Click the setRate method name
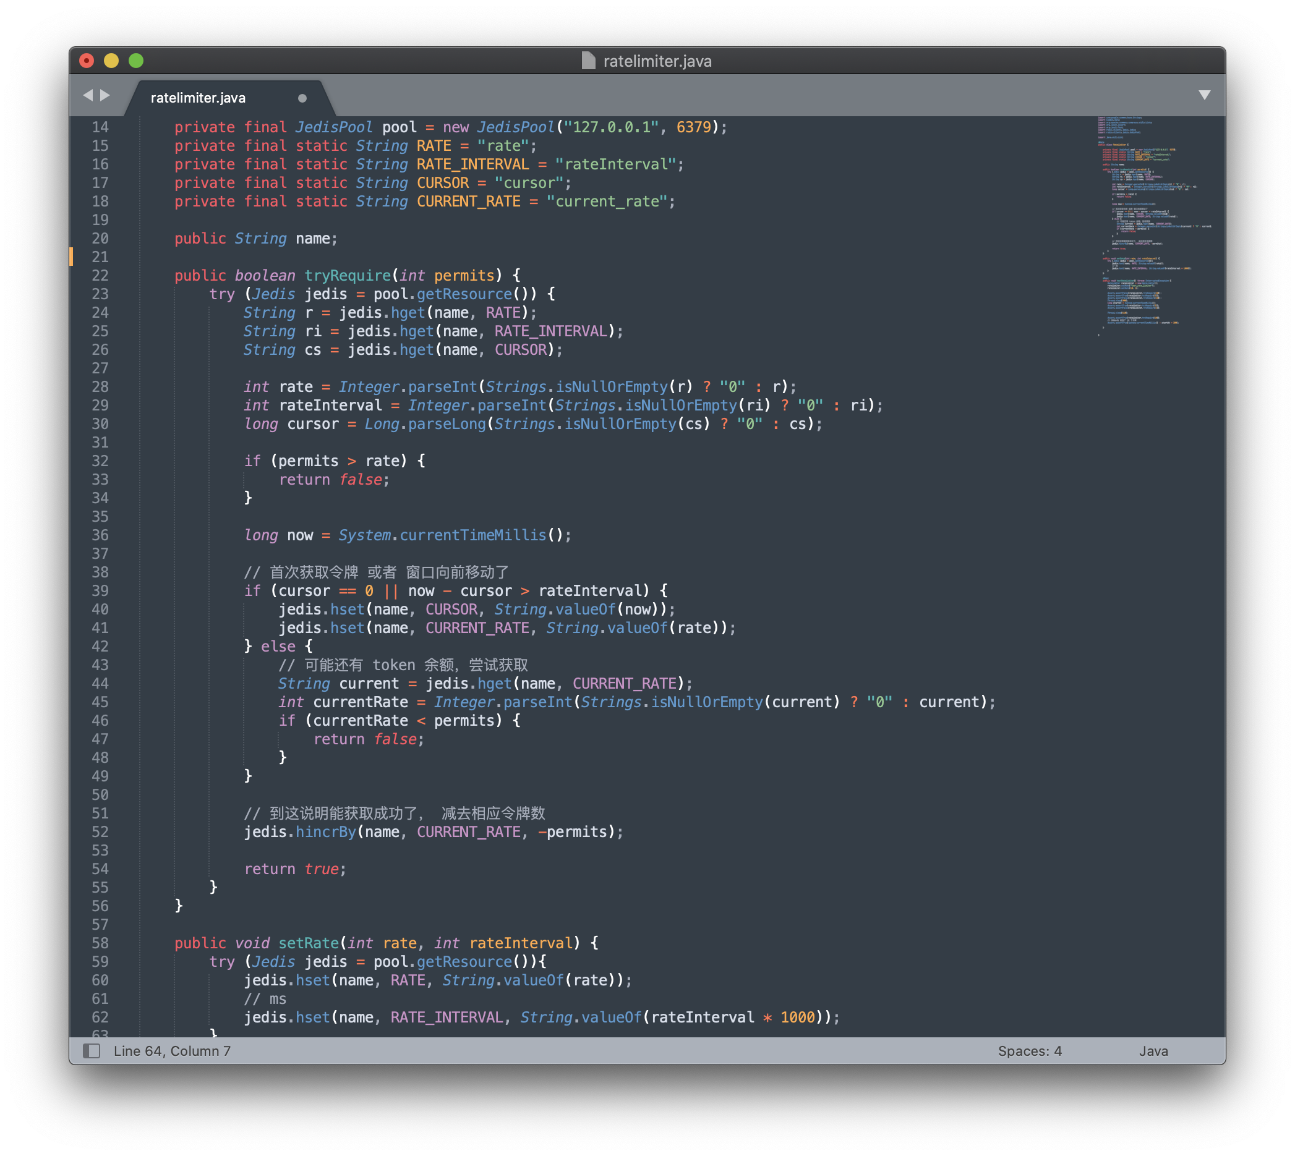The width and height of the screenshot is (1295, 1156). point(309,943)
